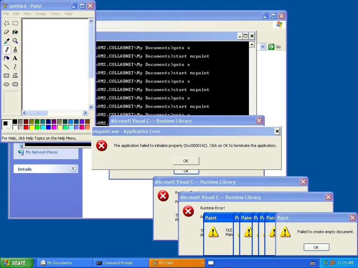Select the rectangular Select tool in Paint
Image resolution: width=358 pixels, height=268 pixels.
[x=15, y=23]
